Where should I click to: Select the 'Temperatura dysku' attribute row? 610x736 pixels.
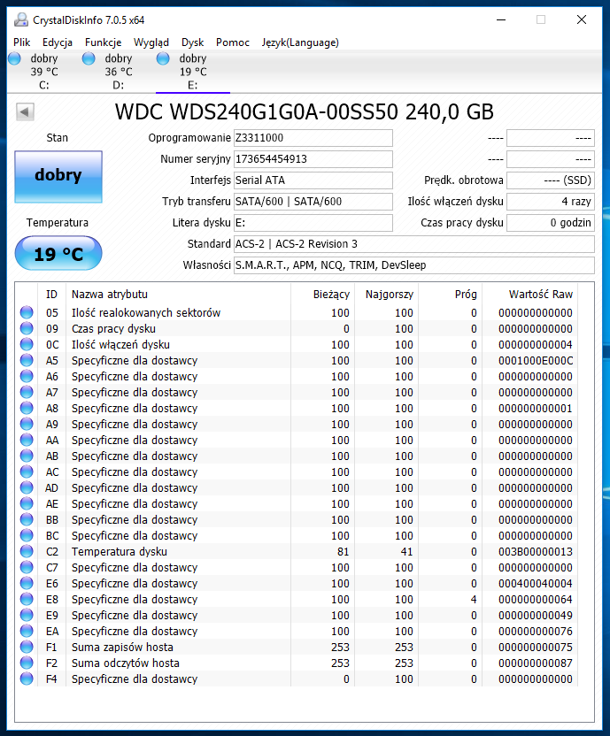coord(297,551)
